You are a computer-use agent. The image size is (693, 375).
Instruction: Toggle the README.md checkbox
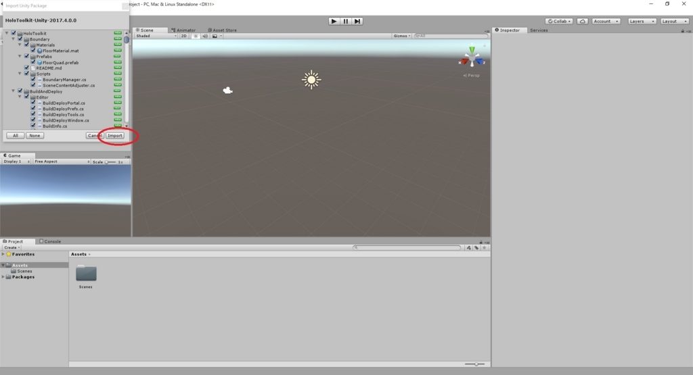27,68
